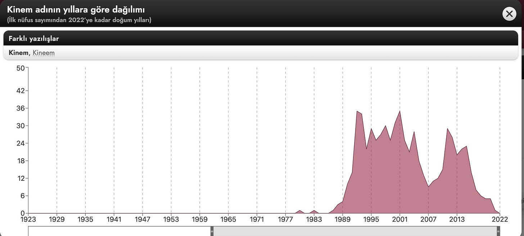Click the subtitle about 2022 birth years
The height and width of the screenshot is (236, 524).
pyautogui.click(x=79, y=20)
